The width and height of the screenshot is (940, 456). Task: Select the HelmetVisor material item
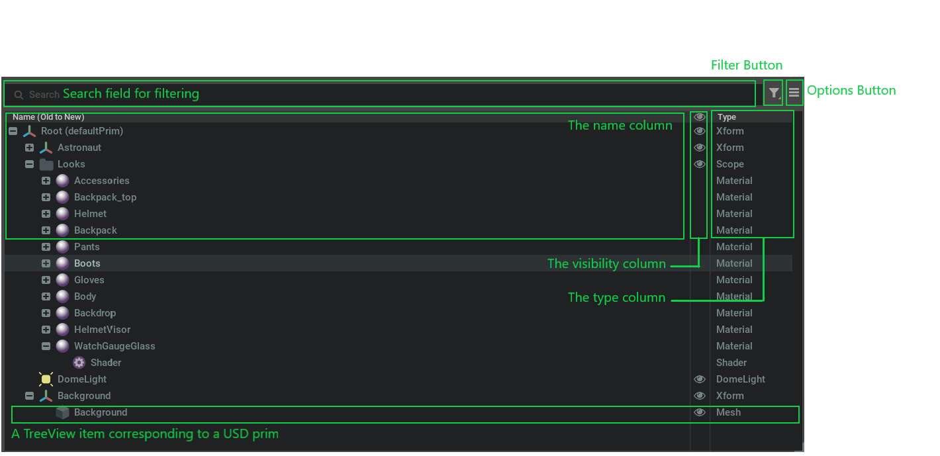click(102, 330)
